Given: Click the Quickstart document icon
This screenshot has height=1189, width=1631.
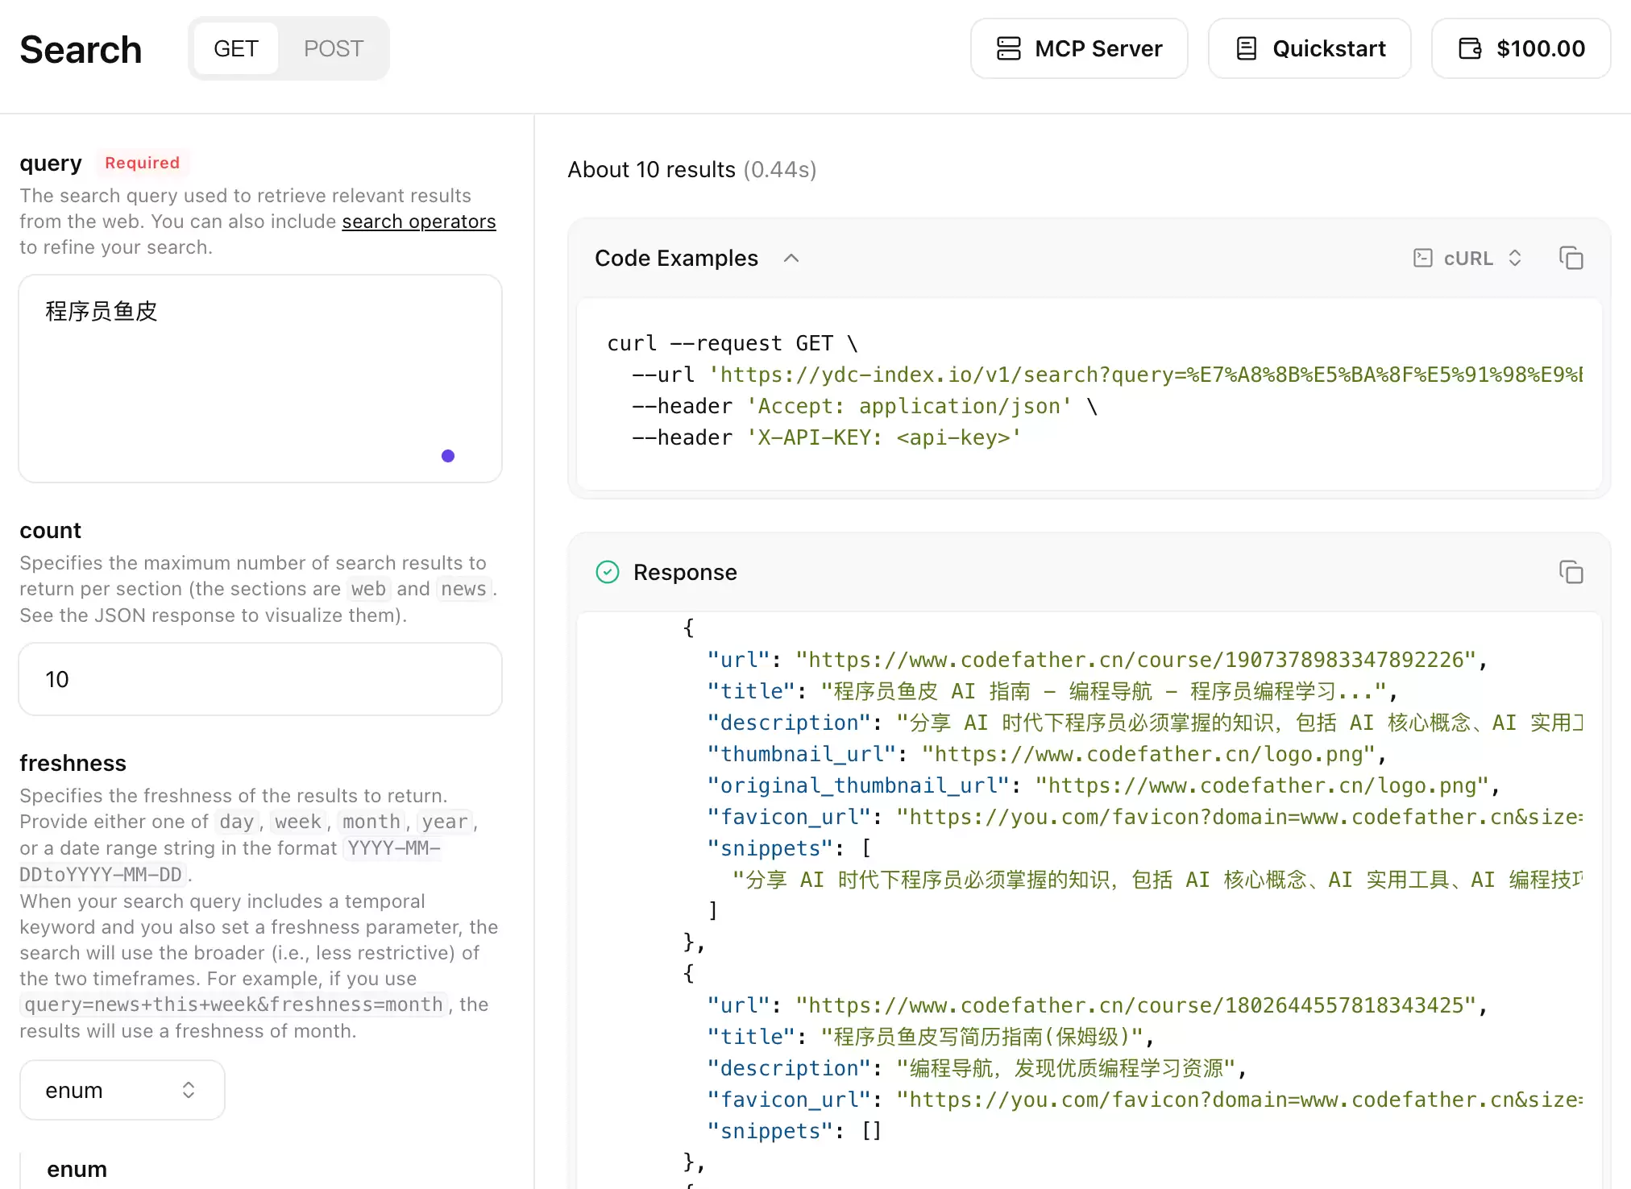Looking at the screenshot, I should pyautogui.click(x=1247, y=48).
